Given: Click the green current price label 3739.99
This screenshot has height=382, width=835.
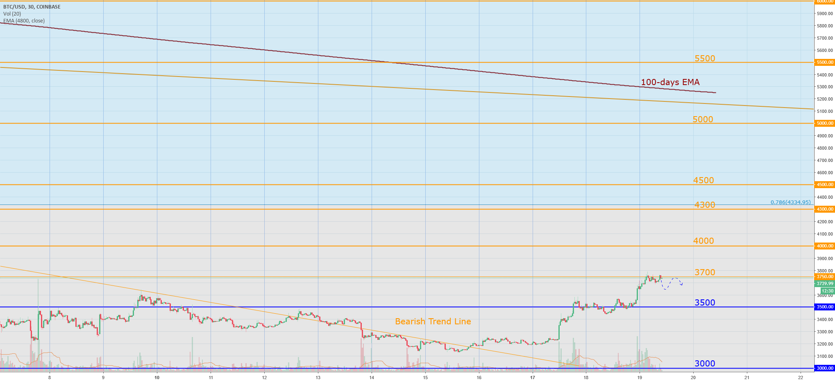Looking at the screenshot, I should (824, 283).
